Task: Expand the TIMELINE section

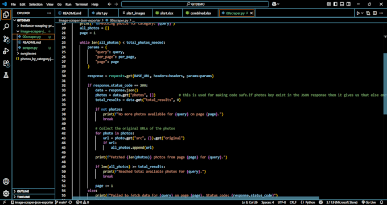Action: (x=34, y=197)
